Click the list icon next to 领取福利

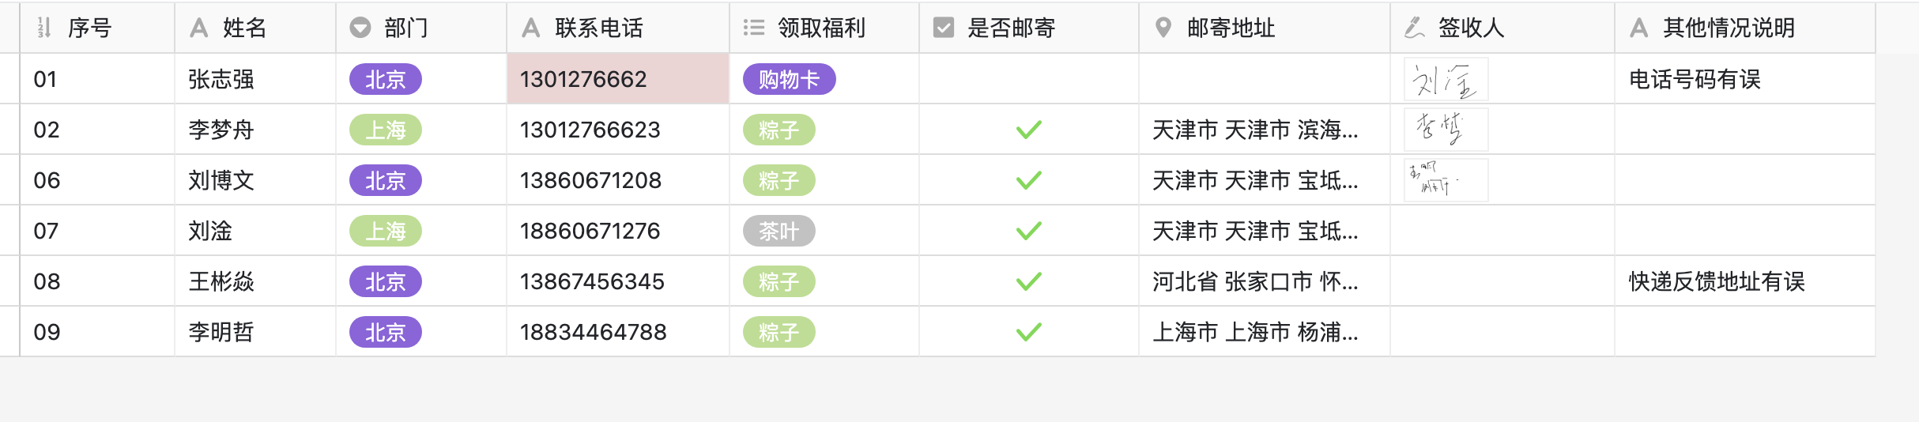click(x=753, y=28)
